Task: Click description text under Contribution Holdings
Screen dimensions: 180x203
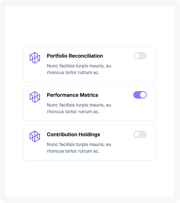Action: [x=79, y=148]
